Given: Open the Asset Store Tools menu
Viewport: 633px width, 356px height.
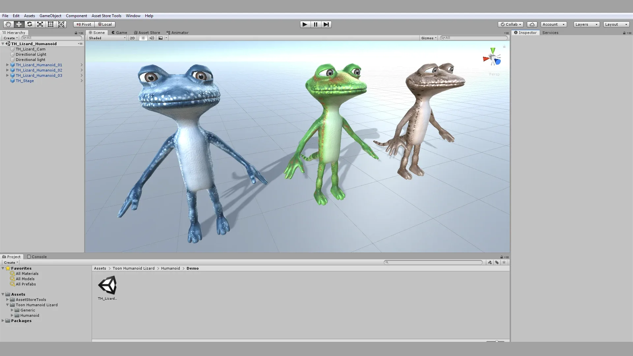Looking at the screenshot, I should [x=106, y=16].
